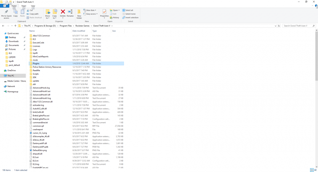Screen dimensions: 318x172
Task: Click the Open button in the ribbon
Action: point(114,10)
